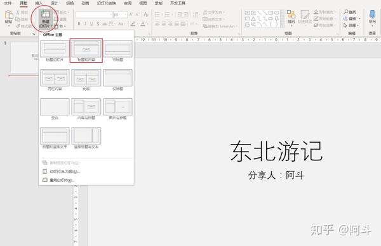
Task: Click the Replace (替换) icon
Action: coord(345,18)
